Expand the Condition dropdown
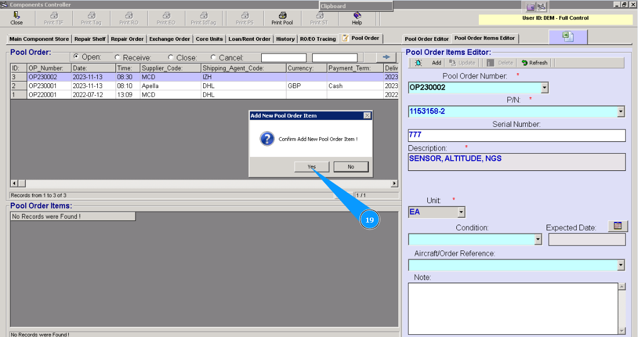 coord(538,239)
